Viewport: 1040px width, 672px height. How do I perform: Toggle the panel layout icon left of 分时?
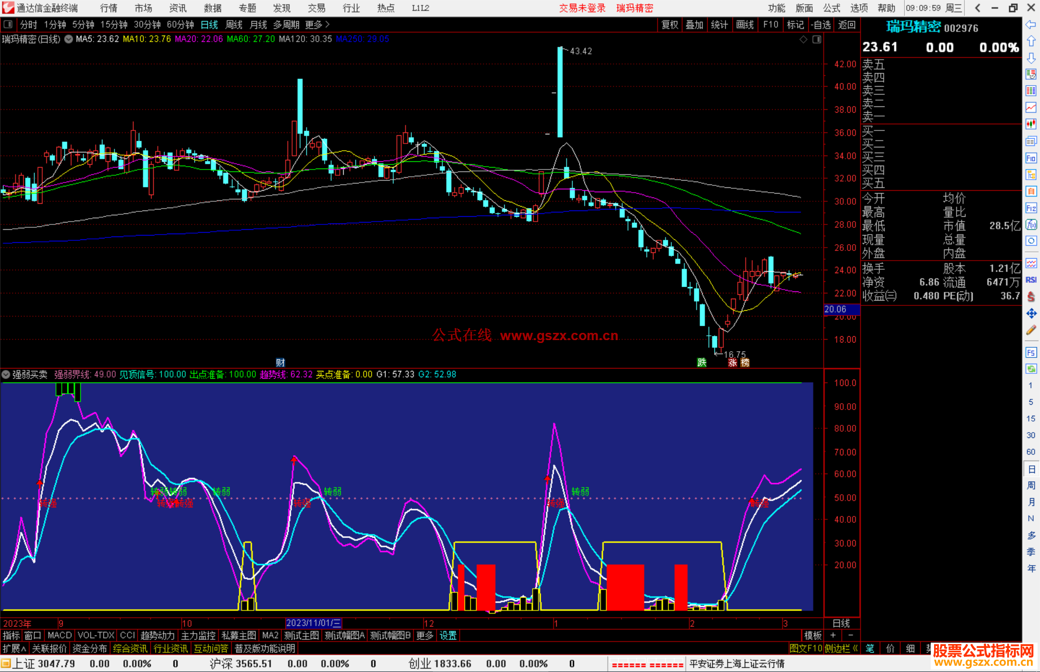(8, 24)
